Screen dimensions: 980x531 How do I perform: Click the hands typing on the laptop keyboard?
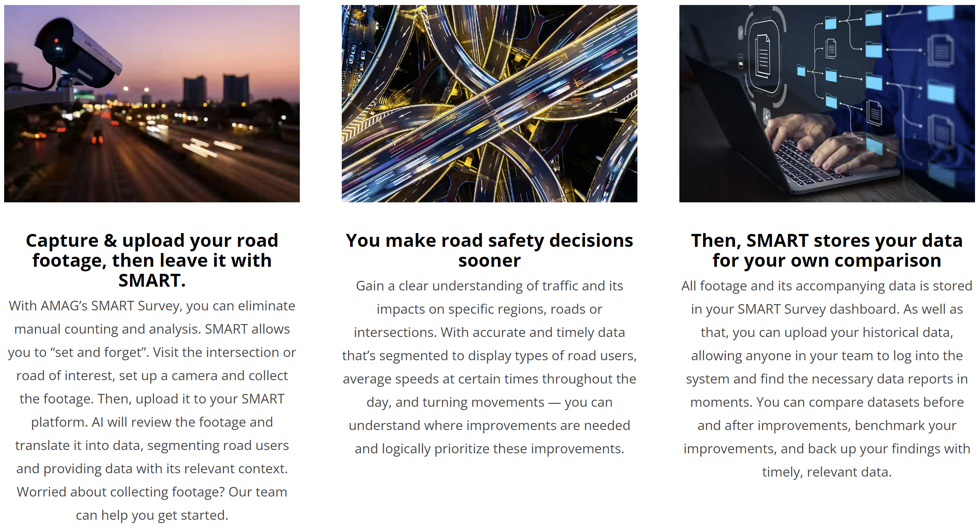point(814,145)
